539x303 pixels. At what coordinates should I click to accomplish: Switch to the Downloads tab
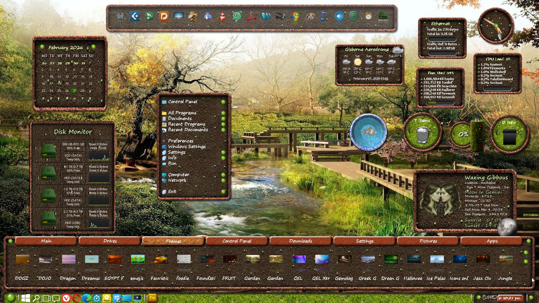click(301, 241)
